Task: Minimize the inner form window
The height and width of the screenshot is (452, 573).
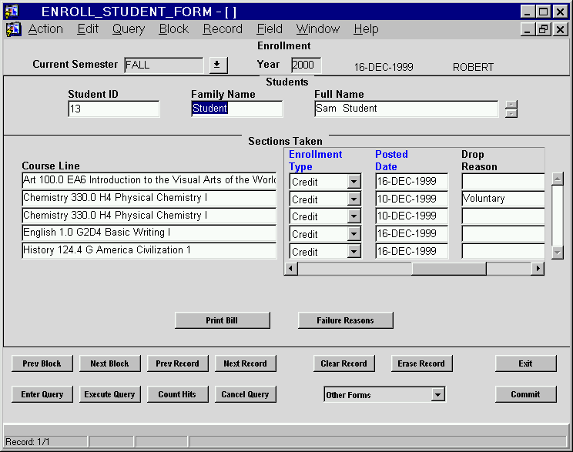Action: click(528, 29)
